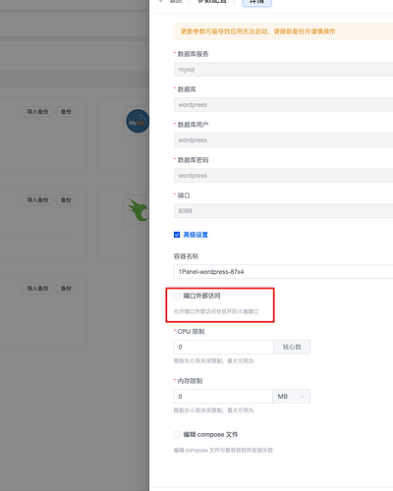Click the 数据库服务 field showing mysql
This screenshot has width=393, height=491.
click(x=283, y=70)
